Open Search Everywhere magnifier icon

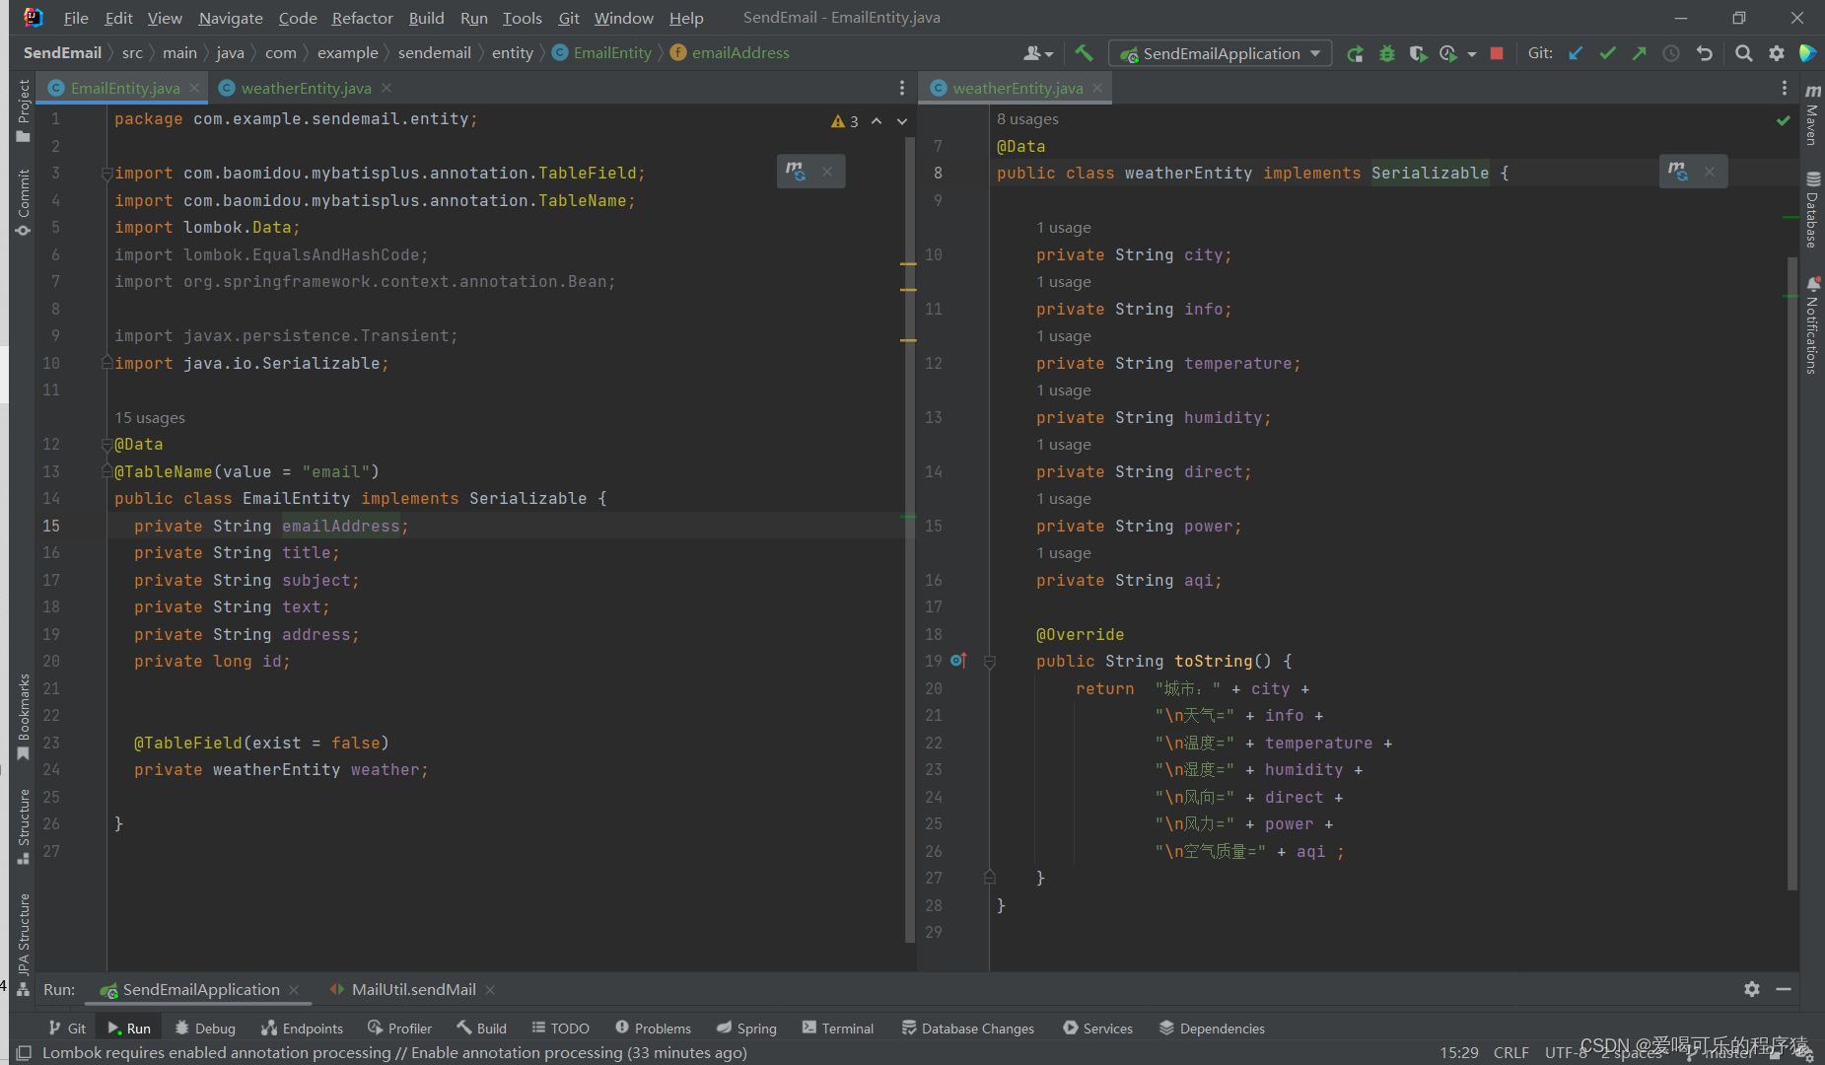coord(1743,53)
